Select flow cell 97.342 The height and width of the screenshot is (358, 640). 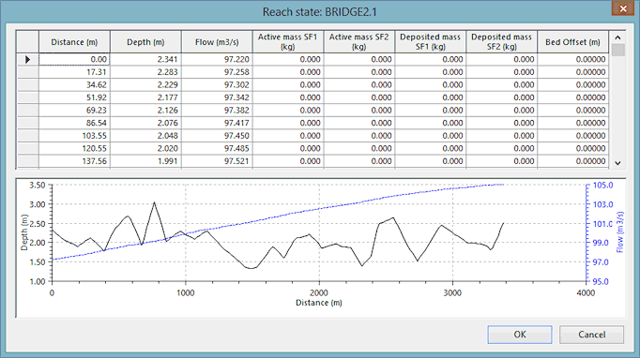217,97
